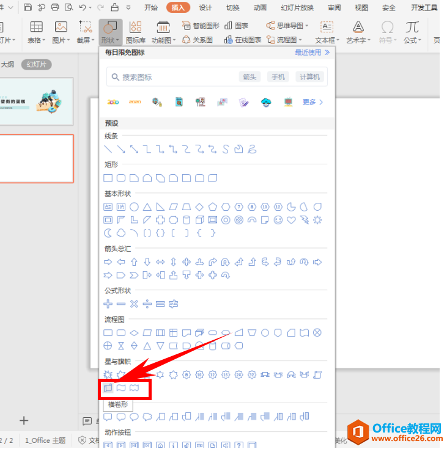
Task: Open the 形状 shapes dropdown
Action: 111,32
